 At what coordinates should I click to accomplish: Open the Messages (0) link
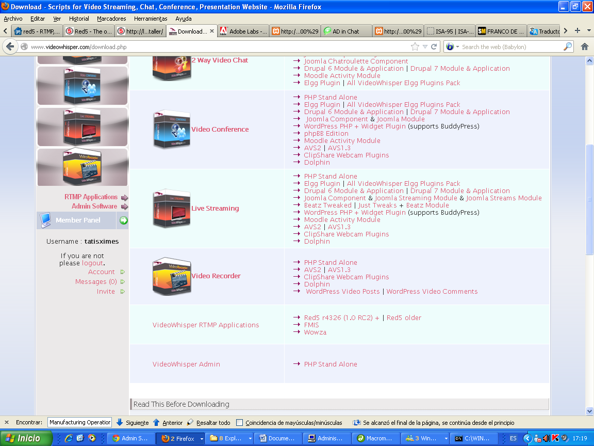coord(96,282)
